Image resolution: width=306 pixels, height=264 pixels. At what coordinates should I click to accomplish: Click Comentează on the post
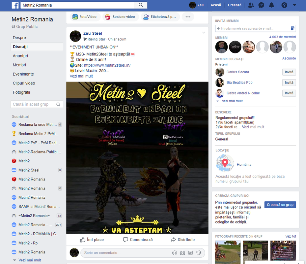click(x=138, y=240)
